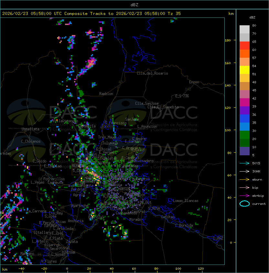Click the 'Agrelo' map label

[79, 195]
